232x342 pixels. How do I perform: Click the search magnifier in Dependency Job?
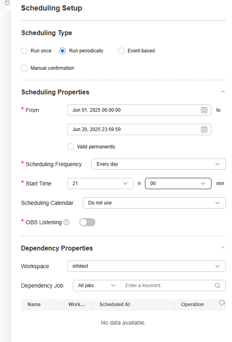pyautogui.click(x=217, y=286)
